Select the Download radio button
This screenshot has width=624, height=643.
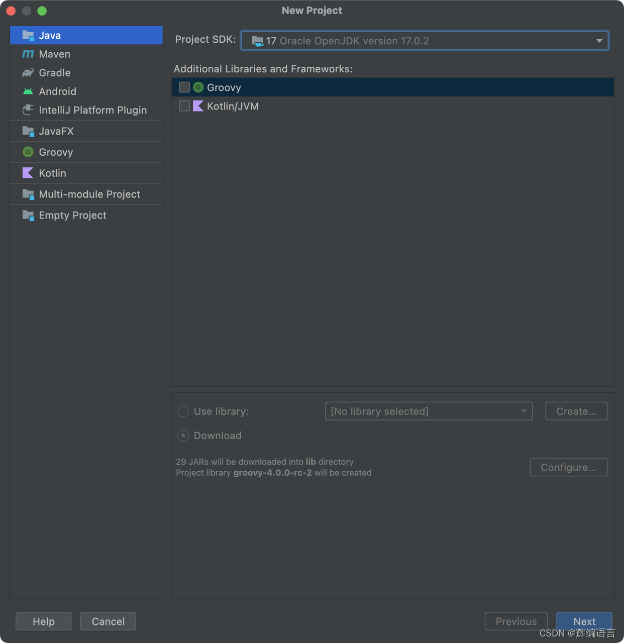tap(183, 436)
